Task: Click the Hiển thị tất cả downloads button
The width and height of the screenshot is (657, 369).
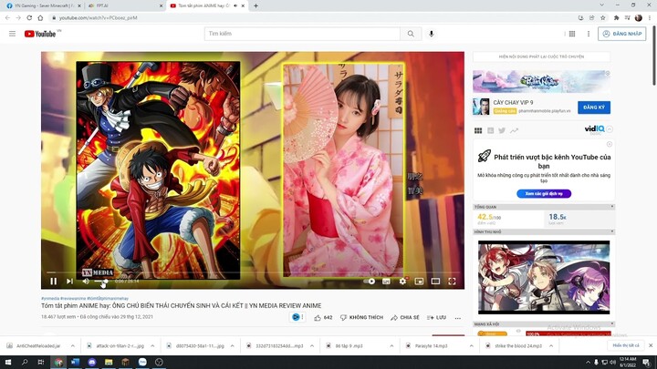Action: (626, 345)
